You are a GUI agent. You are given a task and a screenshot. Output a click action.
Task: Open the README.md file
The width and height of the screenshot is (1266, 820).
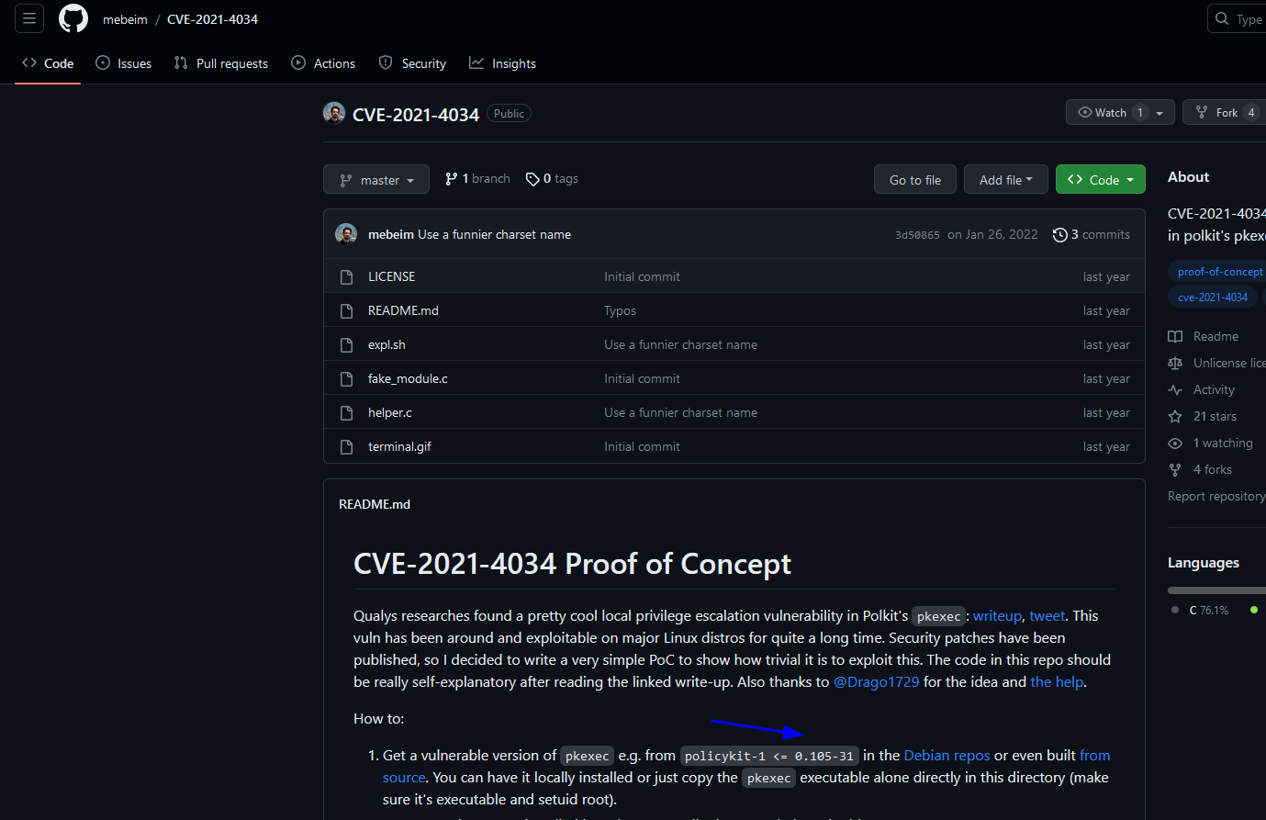403,310
